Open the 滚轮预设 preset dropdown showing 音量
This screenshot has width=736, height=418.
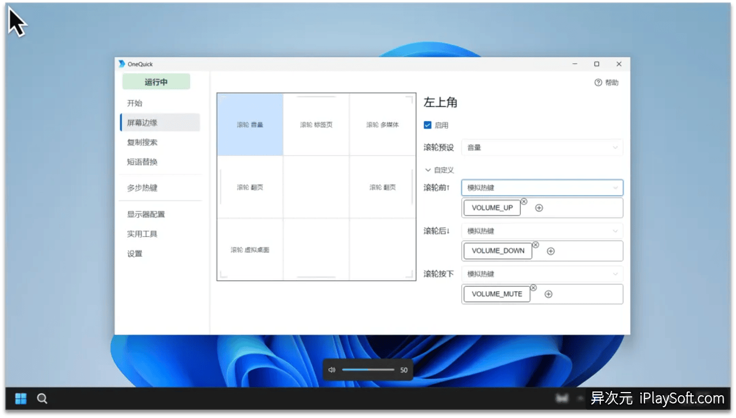(541, 147)
